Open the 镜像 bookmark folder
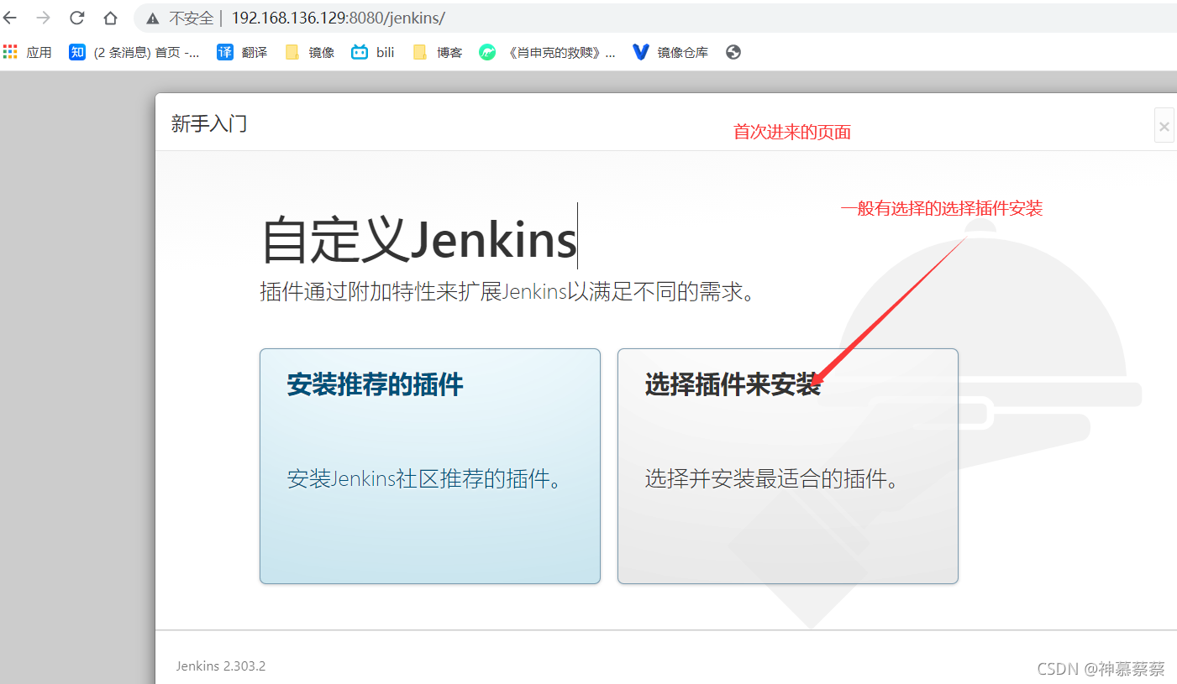 310,52
